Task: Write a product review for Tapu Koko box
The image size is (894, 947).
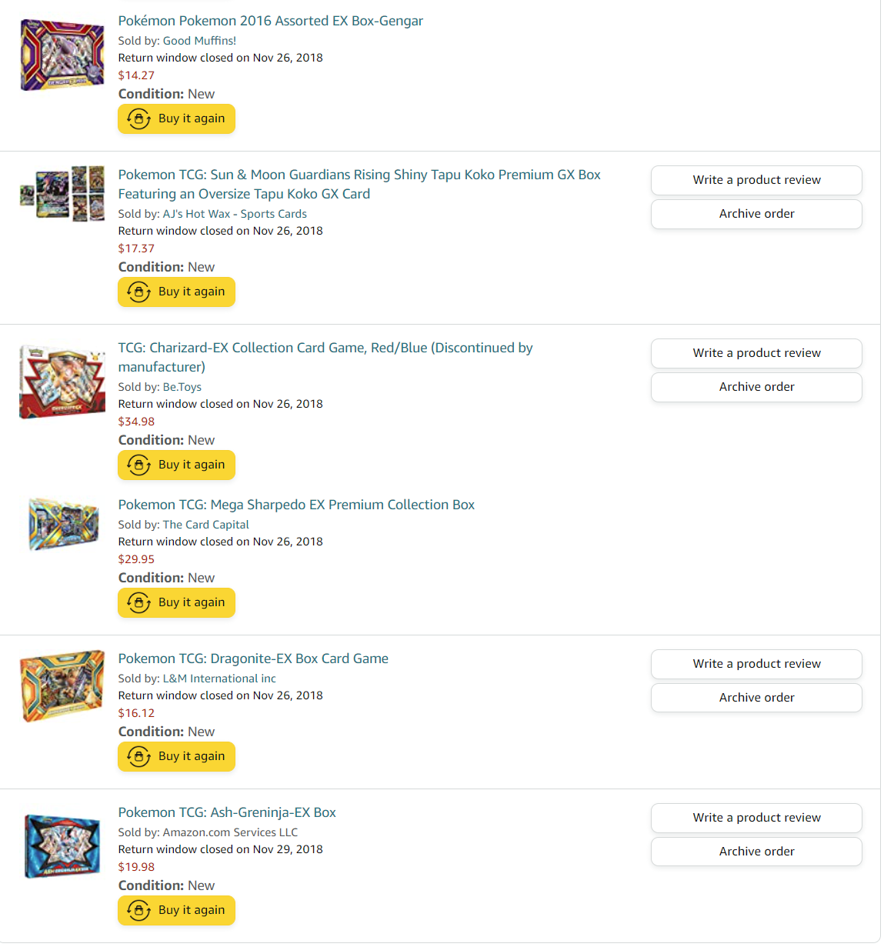Action: click(x=756, y=180)
